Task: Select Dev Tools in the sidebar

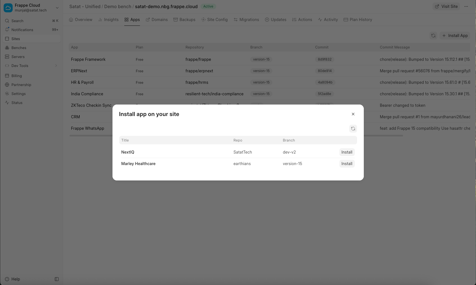Action: 31,66
